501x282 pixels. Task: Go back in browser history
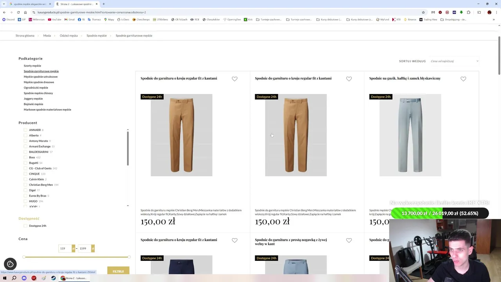(4, 12)
